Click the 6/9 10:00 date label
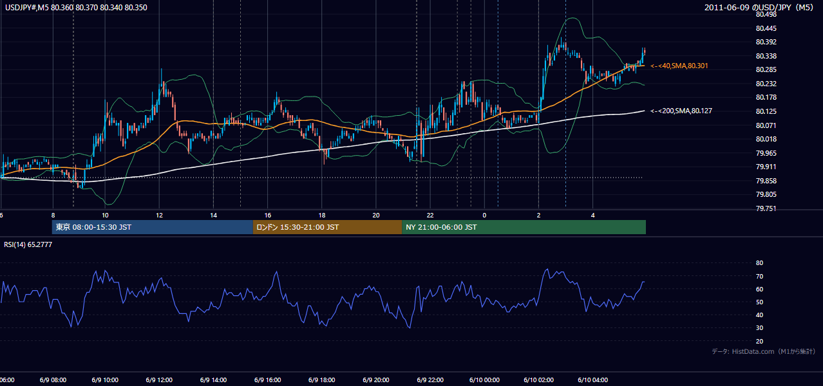Viewport: 823px width, 386px height. [x=106, y=380]
